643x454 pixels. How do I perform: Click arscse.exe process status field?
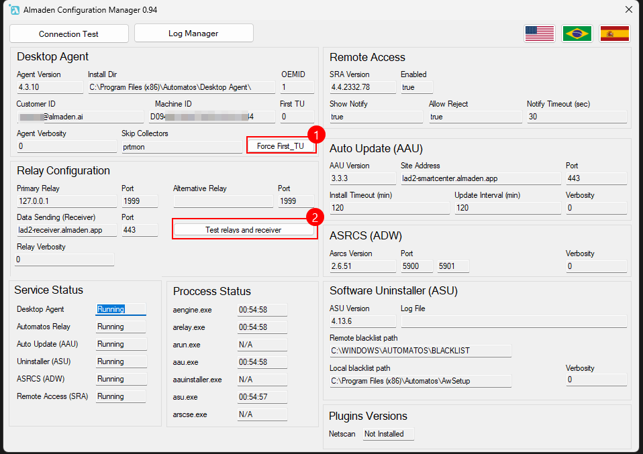click(x=262, y=414)
